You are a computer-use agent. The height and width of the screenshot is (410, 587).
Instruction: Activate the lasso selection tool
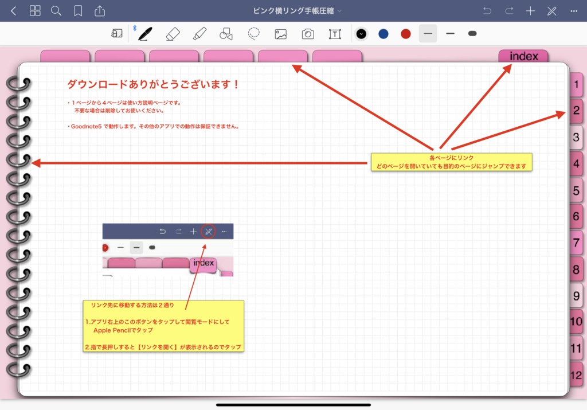tap(253, 33)
